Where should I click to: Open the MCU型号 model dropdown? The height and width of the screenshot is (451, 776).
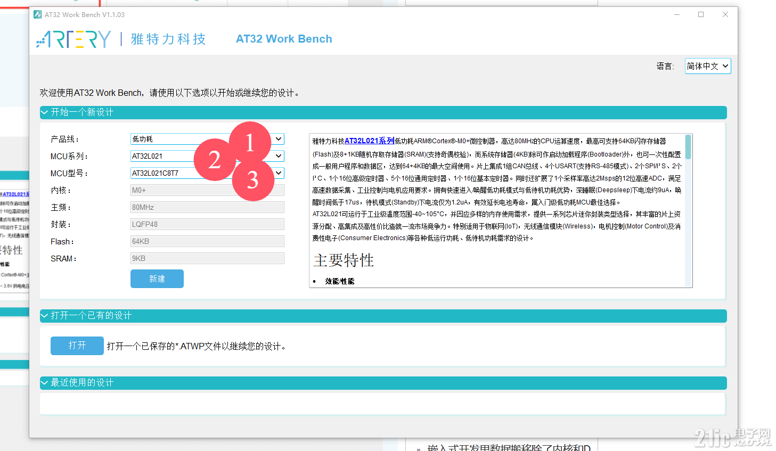tap(207, 173)
